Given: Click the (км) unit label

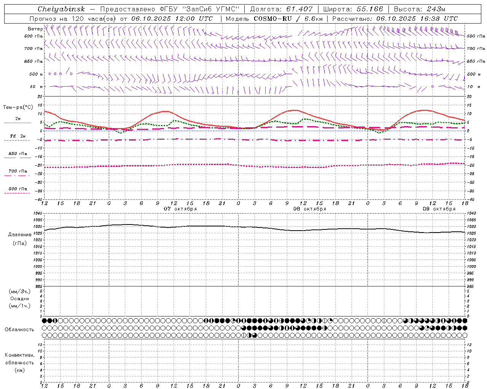Looking at the screenshot, I should pos(20,370).
